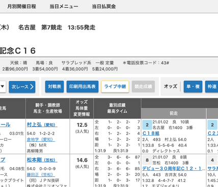Click finish position badge 8 dated 21.01.07
218x187 pixels.
pos(147,160)
